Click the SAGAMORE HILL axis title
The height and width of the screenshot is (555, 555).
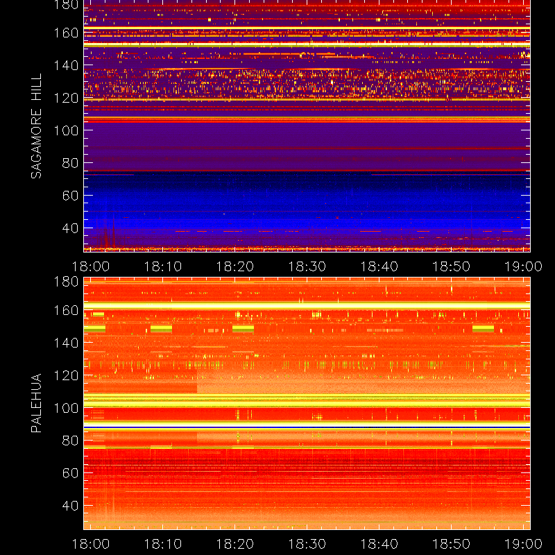[36, 126]
